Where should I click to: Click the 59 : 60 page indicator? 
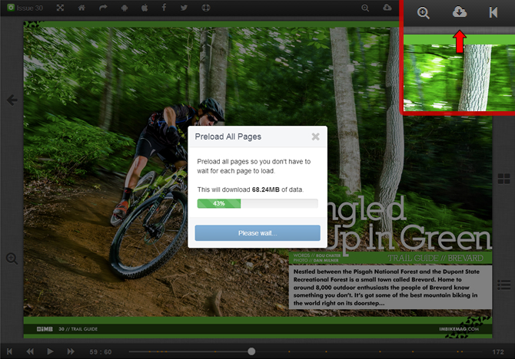click(101, 352)
